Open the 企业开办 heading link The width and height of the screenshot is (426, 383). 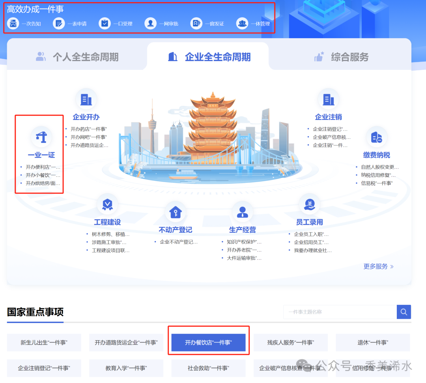tap(86, 117)
